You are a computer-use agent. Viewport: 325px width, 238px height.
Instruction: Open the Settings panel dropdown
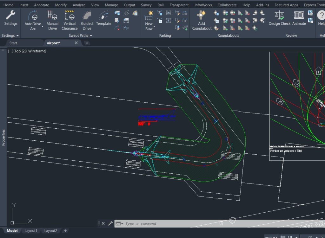10,35
